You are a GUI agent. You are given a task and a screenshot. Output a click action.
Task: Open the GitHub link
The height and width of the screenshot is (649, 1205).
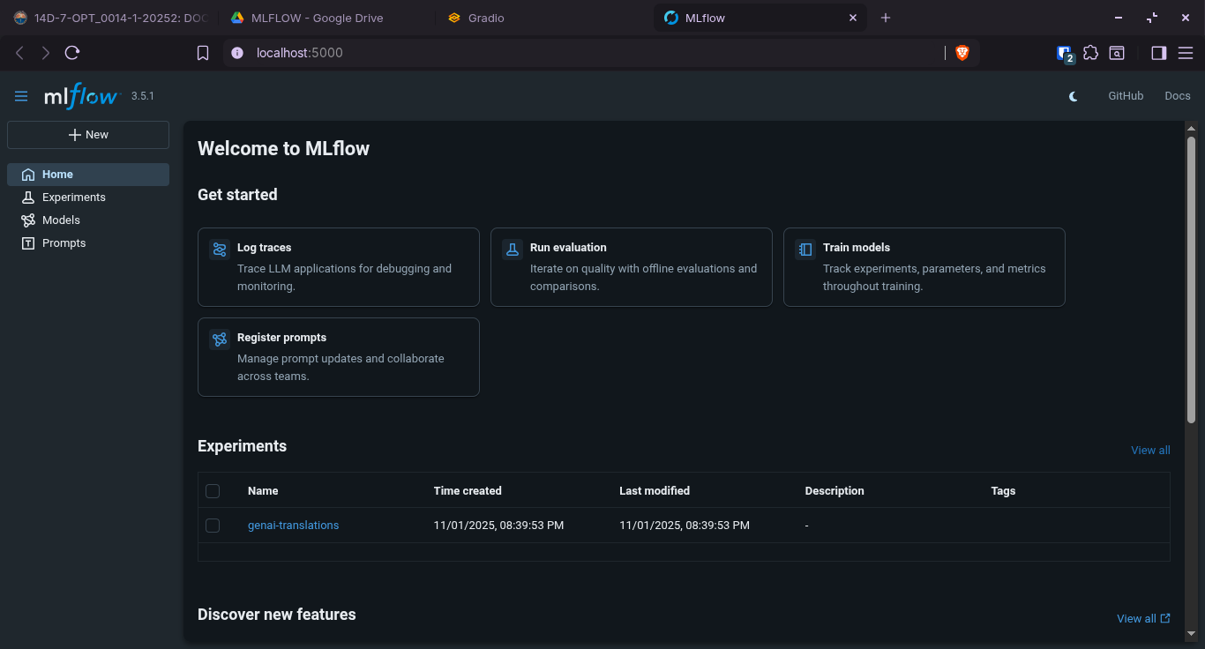[1126, 96]
